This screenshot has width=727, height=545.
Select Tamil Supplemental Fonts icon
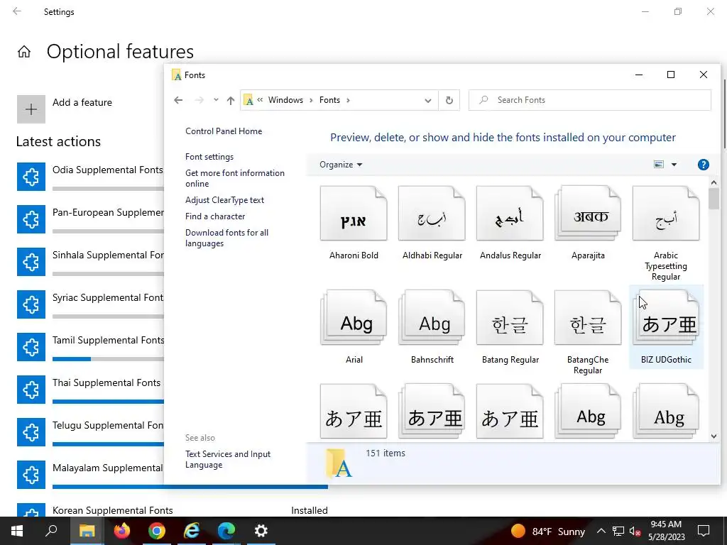click(31, 347)
